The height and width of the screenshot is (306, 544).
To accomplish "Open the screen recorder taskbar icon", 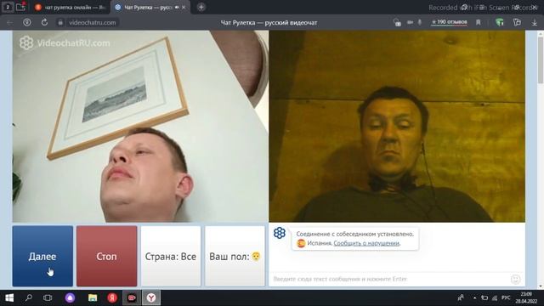I will [132, 297].
